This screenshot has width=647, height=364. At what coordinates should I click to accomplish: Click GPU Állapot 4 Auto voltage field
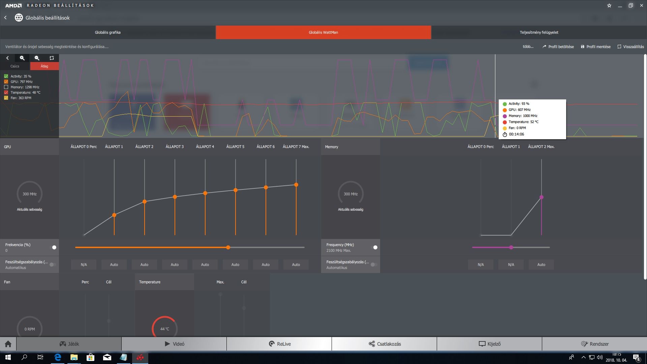(x=205, y=265)
